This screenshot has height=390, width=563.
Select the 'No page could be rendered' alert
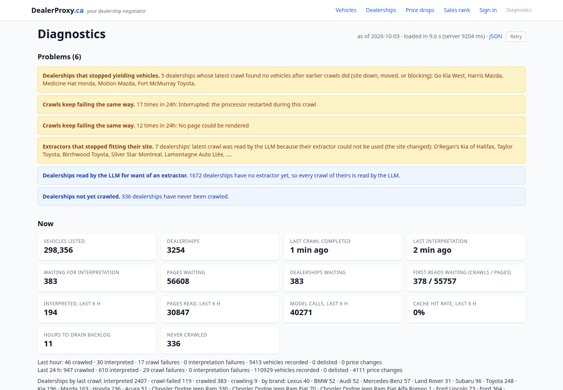[281, 126]
